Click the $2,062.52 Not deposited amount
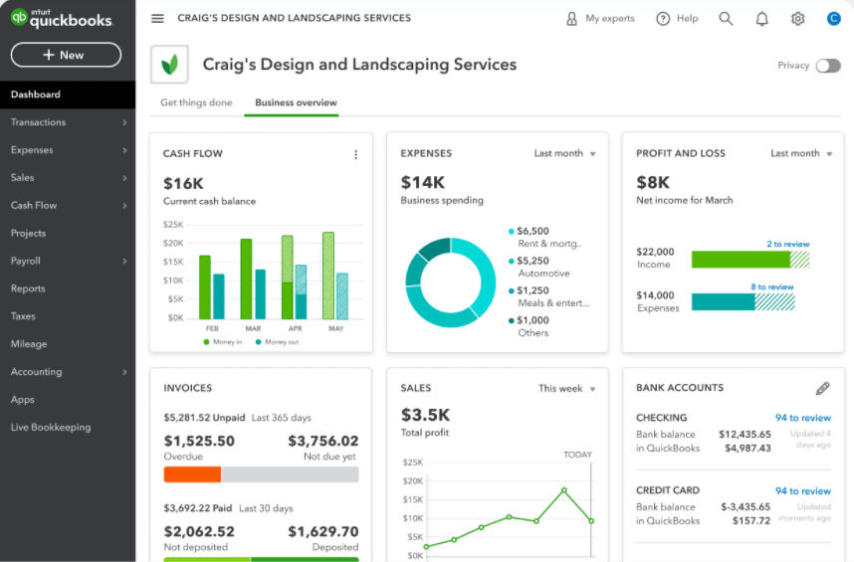Viewport: 854px width, 562px height. [199, 531]
